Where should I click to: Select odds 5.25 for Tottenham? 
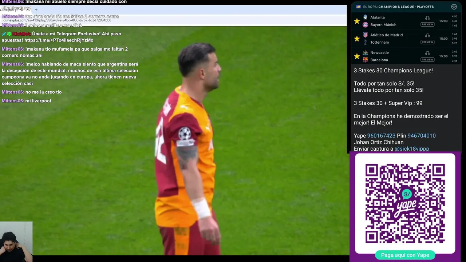(454, 43)
